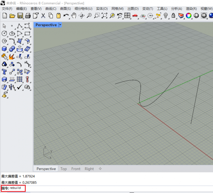Click the Print icon
The width and height of the screenshot is (213, 193).
(x=28, y=16)
